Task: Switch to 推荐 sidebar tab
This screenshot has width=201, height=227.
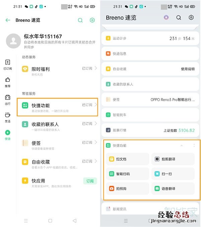Action: point(8,82)
